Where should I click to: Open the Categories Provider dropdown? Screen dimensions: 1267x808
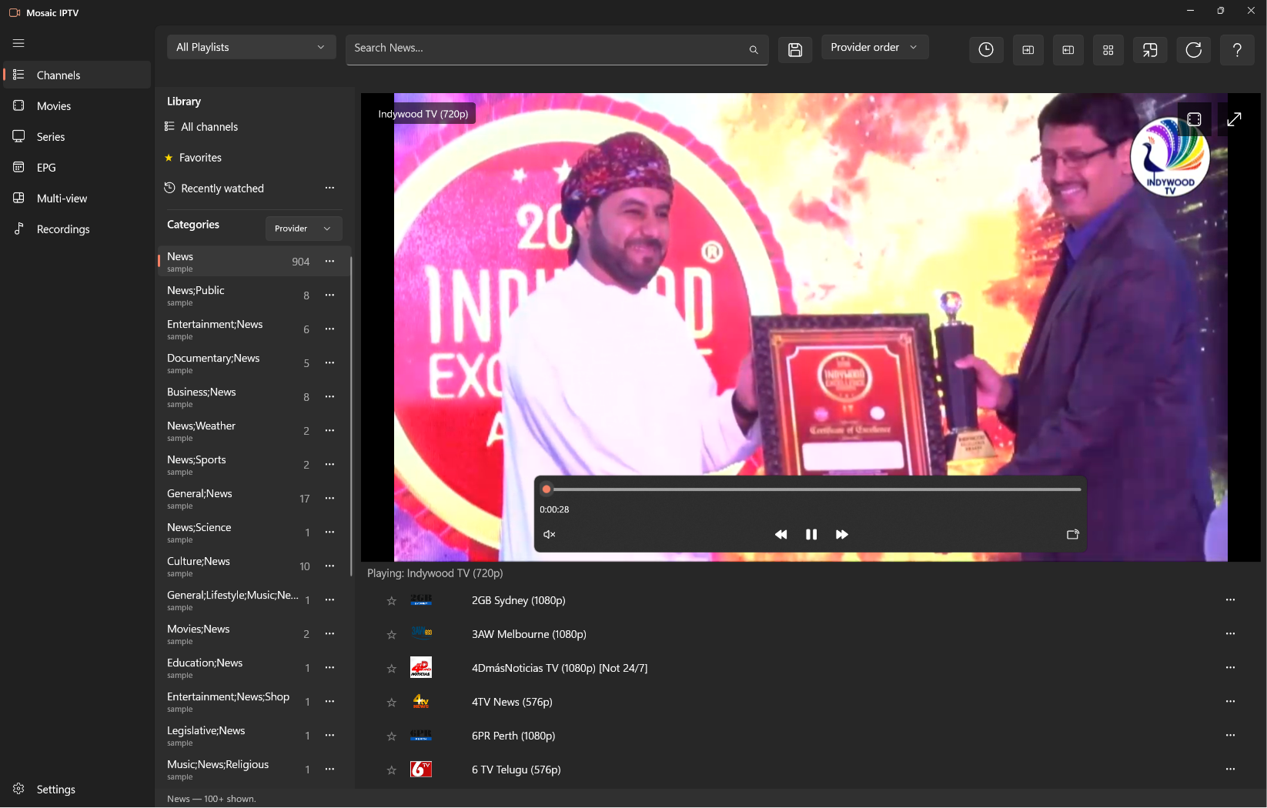pos(303,229)
